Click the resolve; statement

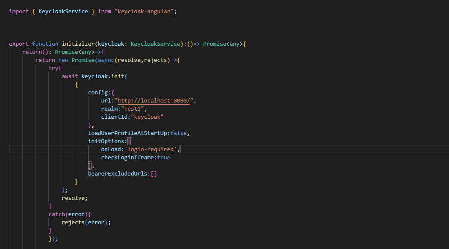[x=74, y=198]
